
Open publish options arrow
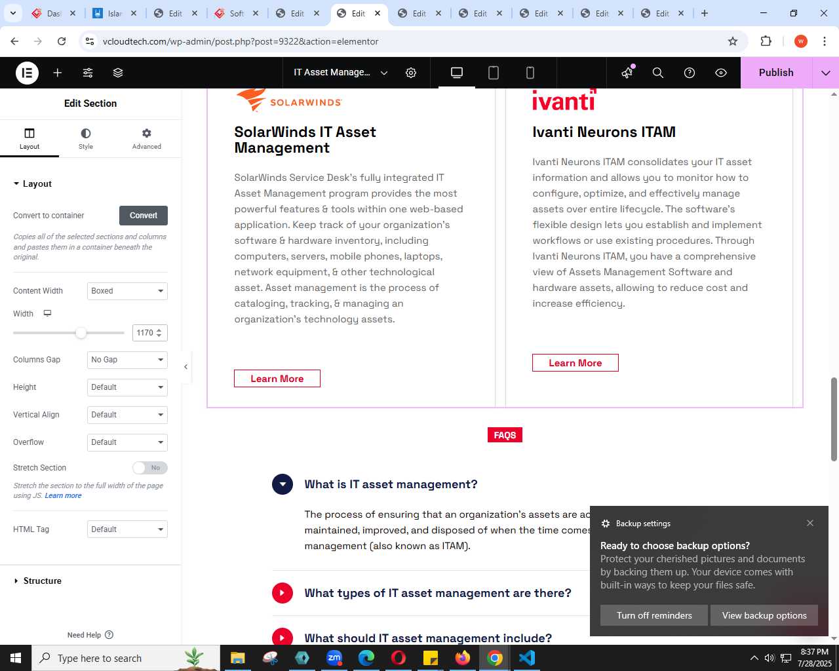tap(826, 73)
